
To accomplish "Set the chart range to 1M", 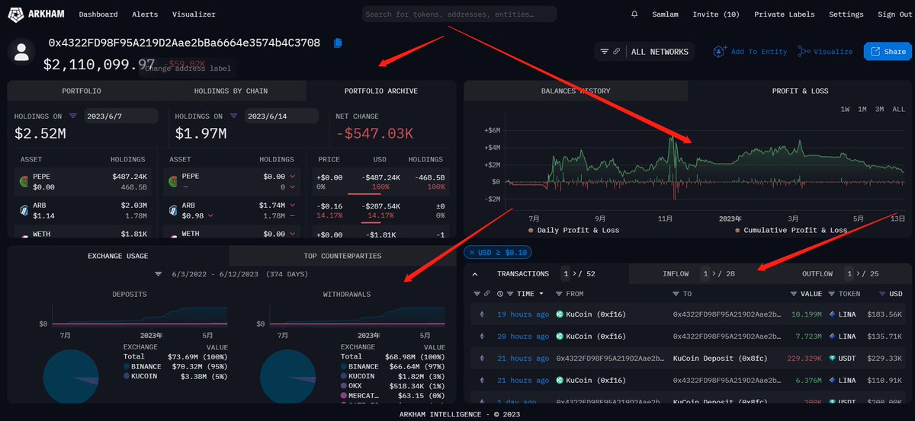I will click(x=862, y=110).
